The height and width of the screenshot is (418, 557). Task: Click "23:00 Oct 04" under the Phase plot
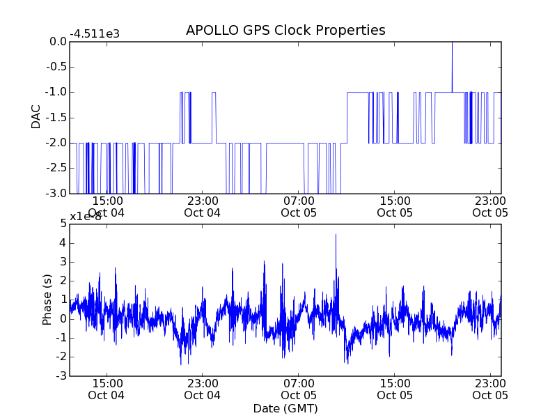[x=202, y=389]
